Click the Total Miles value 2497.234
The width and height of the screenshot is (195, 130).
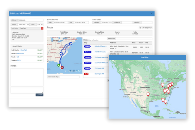click(x=64, y=34)
